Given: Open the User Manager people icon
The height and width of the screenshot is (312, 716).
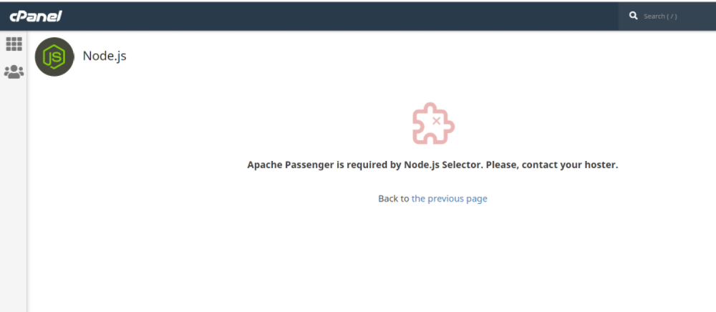Looking at the screenshot, I should 14,72.
